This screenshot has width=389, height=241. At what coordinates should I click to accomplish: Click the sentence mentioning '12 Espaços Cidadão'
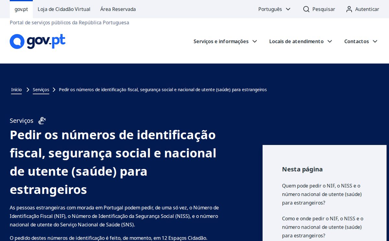[x=108, y=238]
